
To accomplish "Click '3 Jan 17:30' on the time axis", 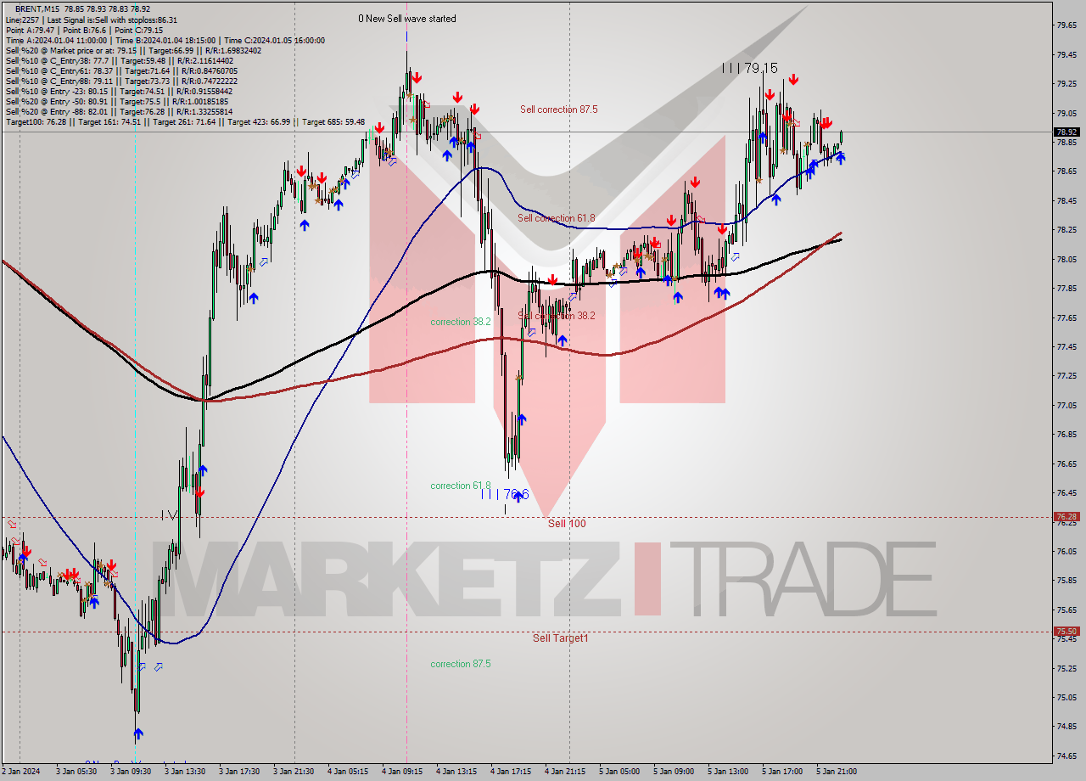I will [x=238, y=772].
